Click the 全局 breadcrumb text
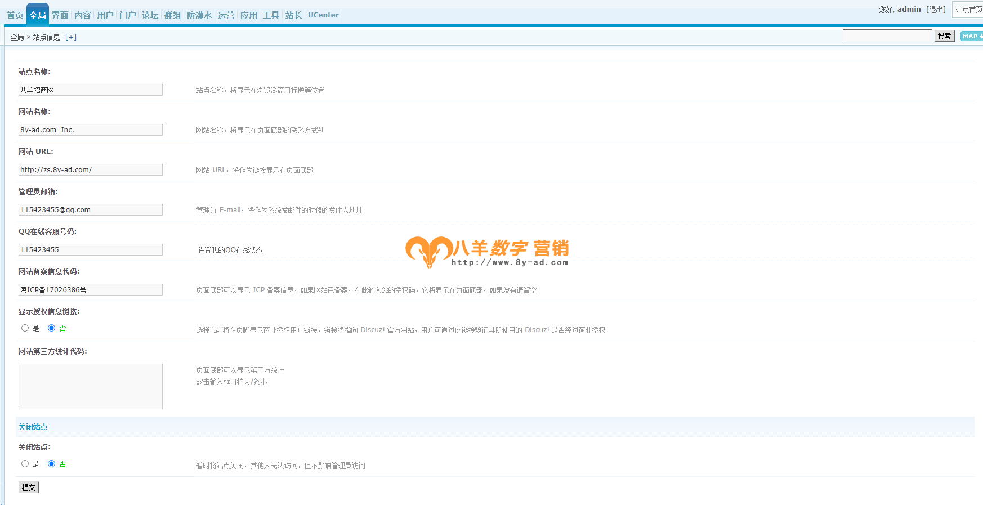Screen dimensions: 983x505 pos(17,37)
